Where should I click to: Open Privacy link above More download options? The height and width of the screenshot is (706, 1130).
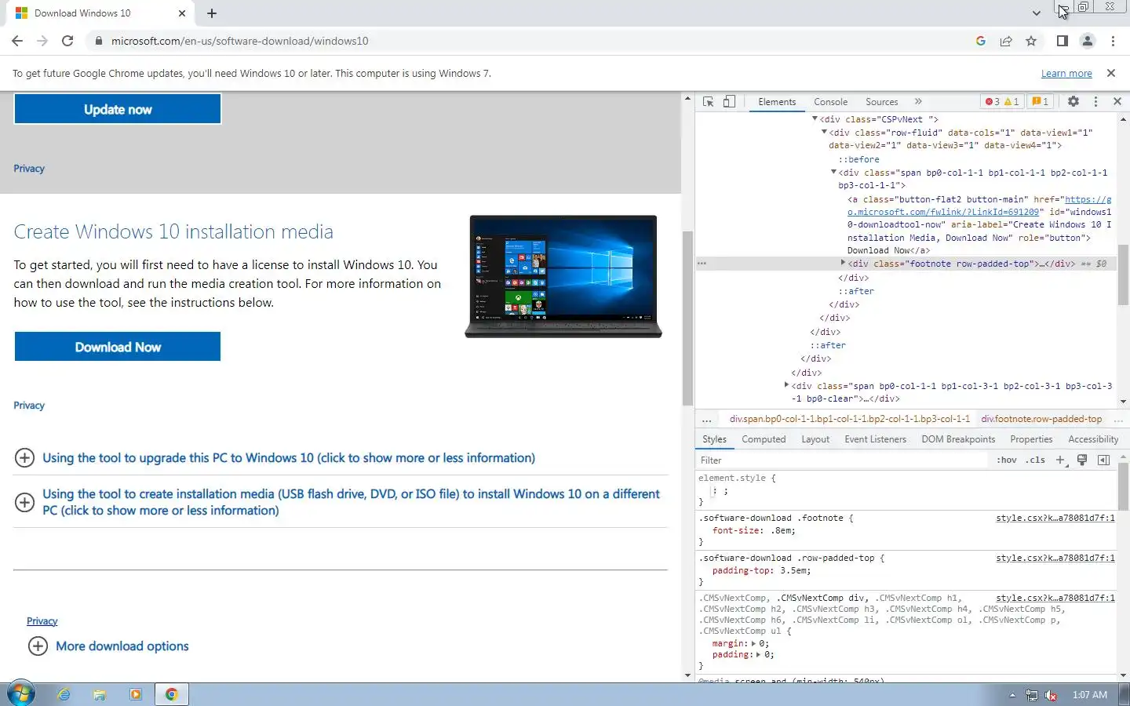pyautogui.click(x=42, y=621)
